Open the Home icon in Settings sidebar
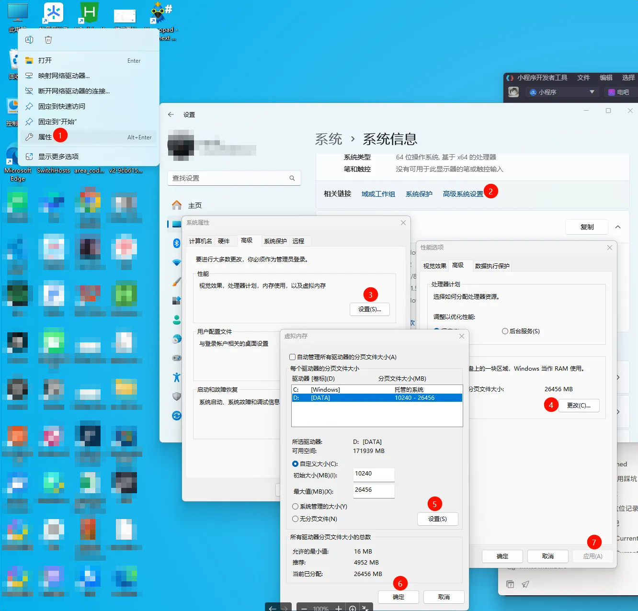The image size is (638, 611). [x=177, y=205]
